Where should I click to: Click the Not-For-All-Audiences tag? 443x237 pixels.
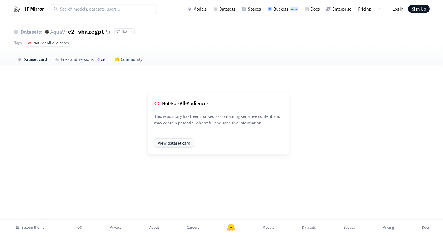pos(48,43)
